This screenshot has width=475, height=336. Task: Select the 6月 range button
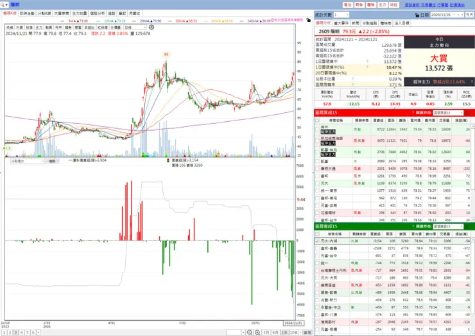pos(275,332)
